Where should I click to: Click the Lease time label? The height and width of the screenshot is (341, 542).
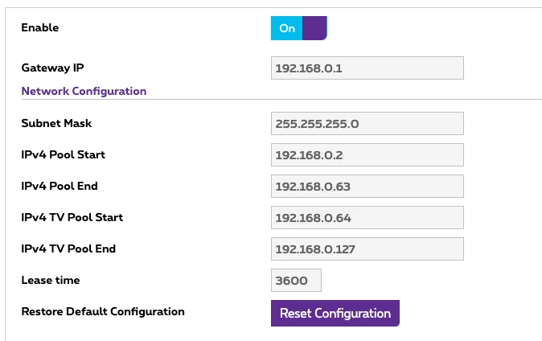click(x=50, y=280)
